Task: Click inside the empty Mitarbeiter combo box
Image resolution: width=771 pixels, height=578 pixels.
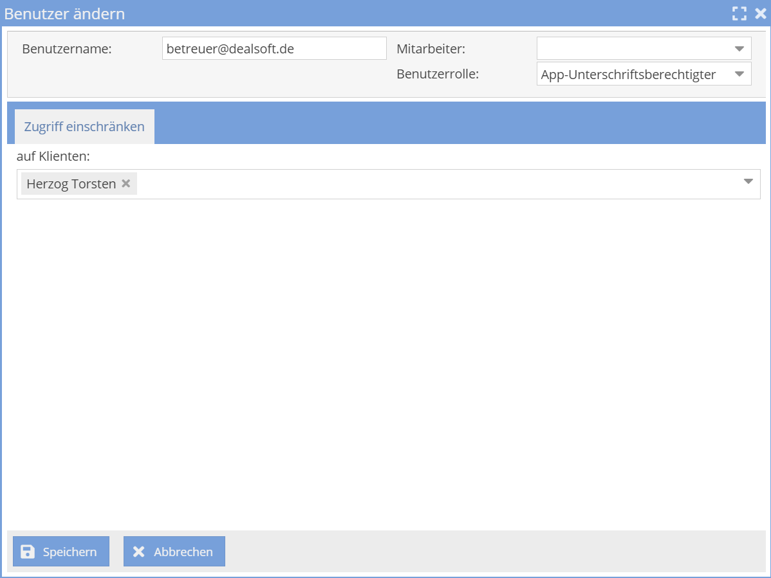Action: (631, 49)
